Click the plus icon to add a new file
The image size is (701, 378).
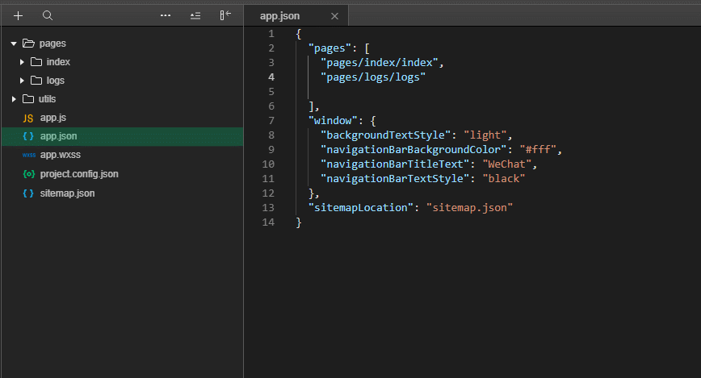pos(18,16)
